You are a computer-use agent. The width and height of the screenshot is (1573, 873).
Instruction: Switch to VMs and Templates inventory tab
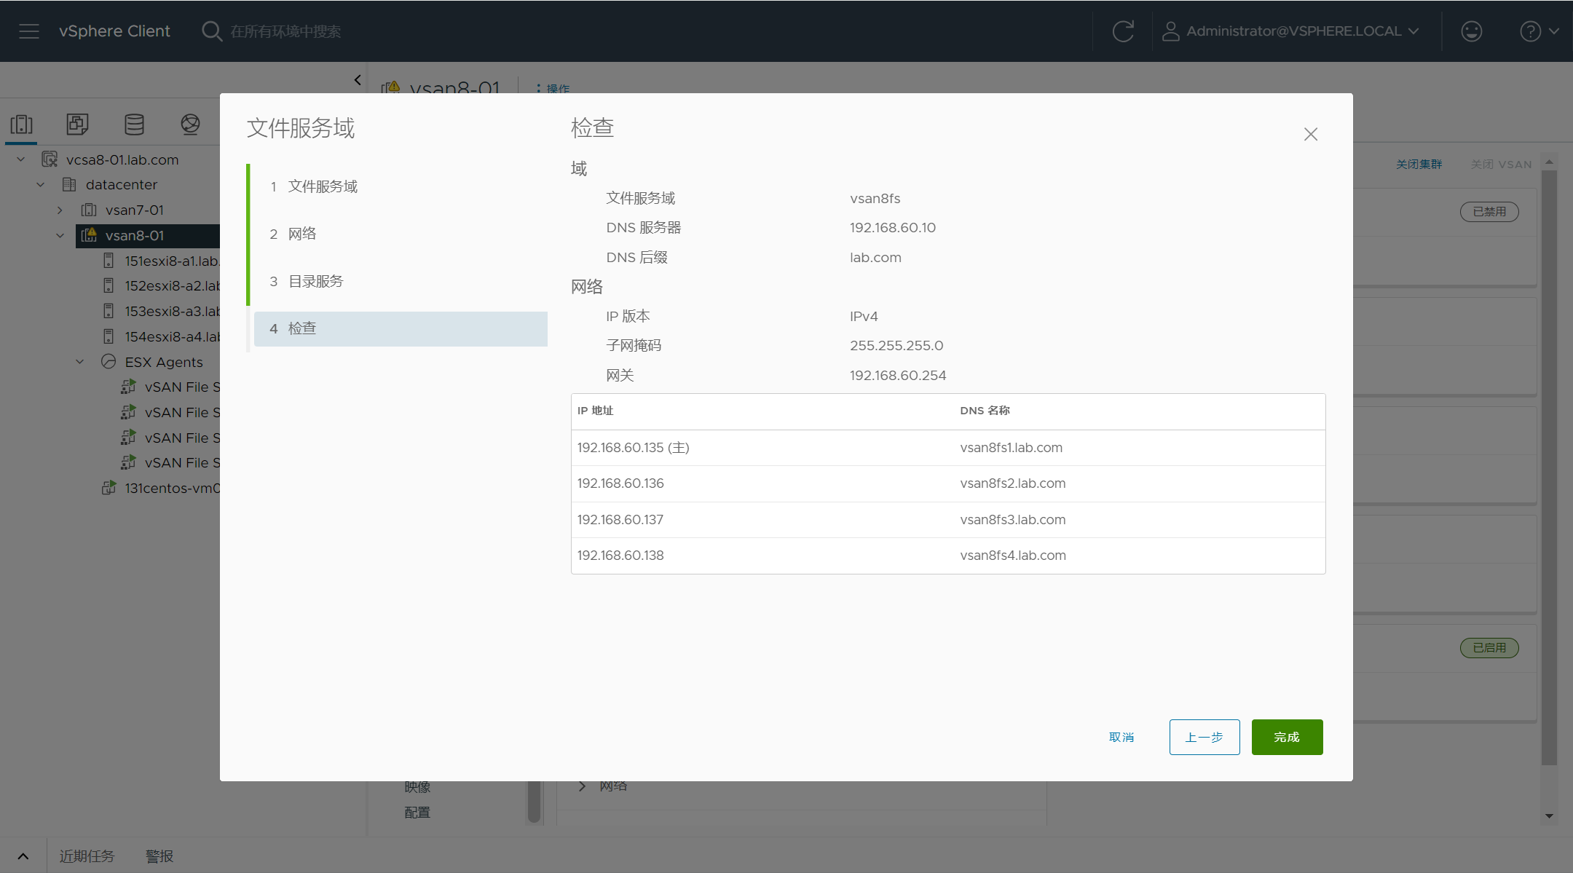[77, 125]
